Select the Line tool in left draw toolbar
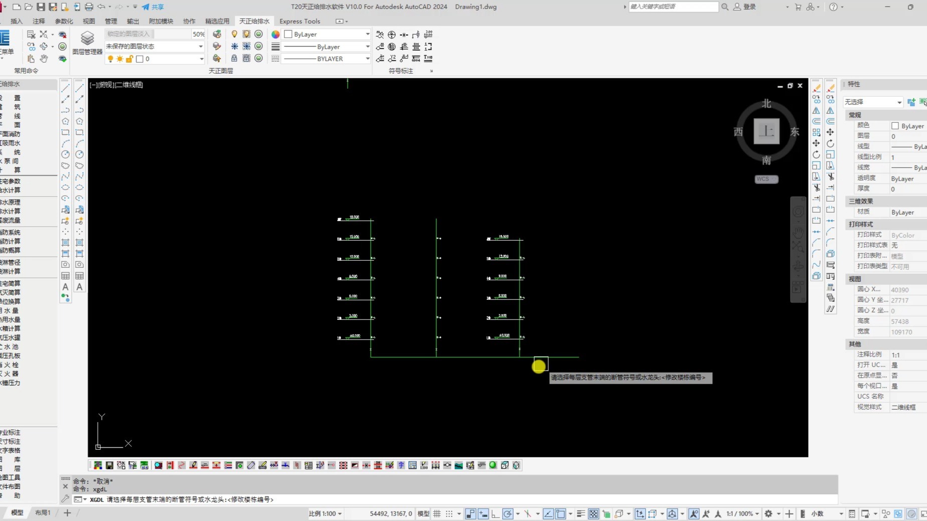927x521 pixels. (x=65, y=88)
